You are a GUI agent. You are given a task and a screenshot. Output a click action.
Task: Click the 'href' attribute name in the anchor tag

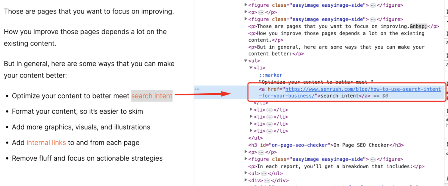[274, 89]
